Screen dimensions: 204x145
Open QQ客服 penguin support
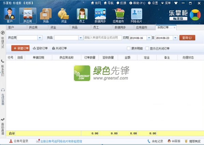(174, 141)
